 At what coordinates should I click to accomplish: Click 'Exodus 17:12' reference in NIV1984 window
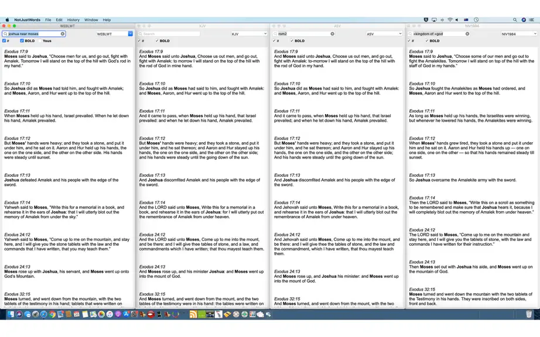(422, 138)
